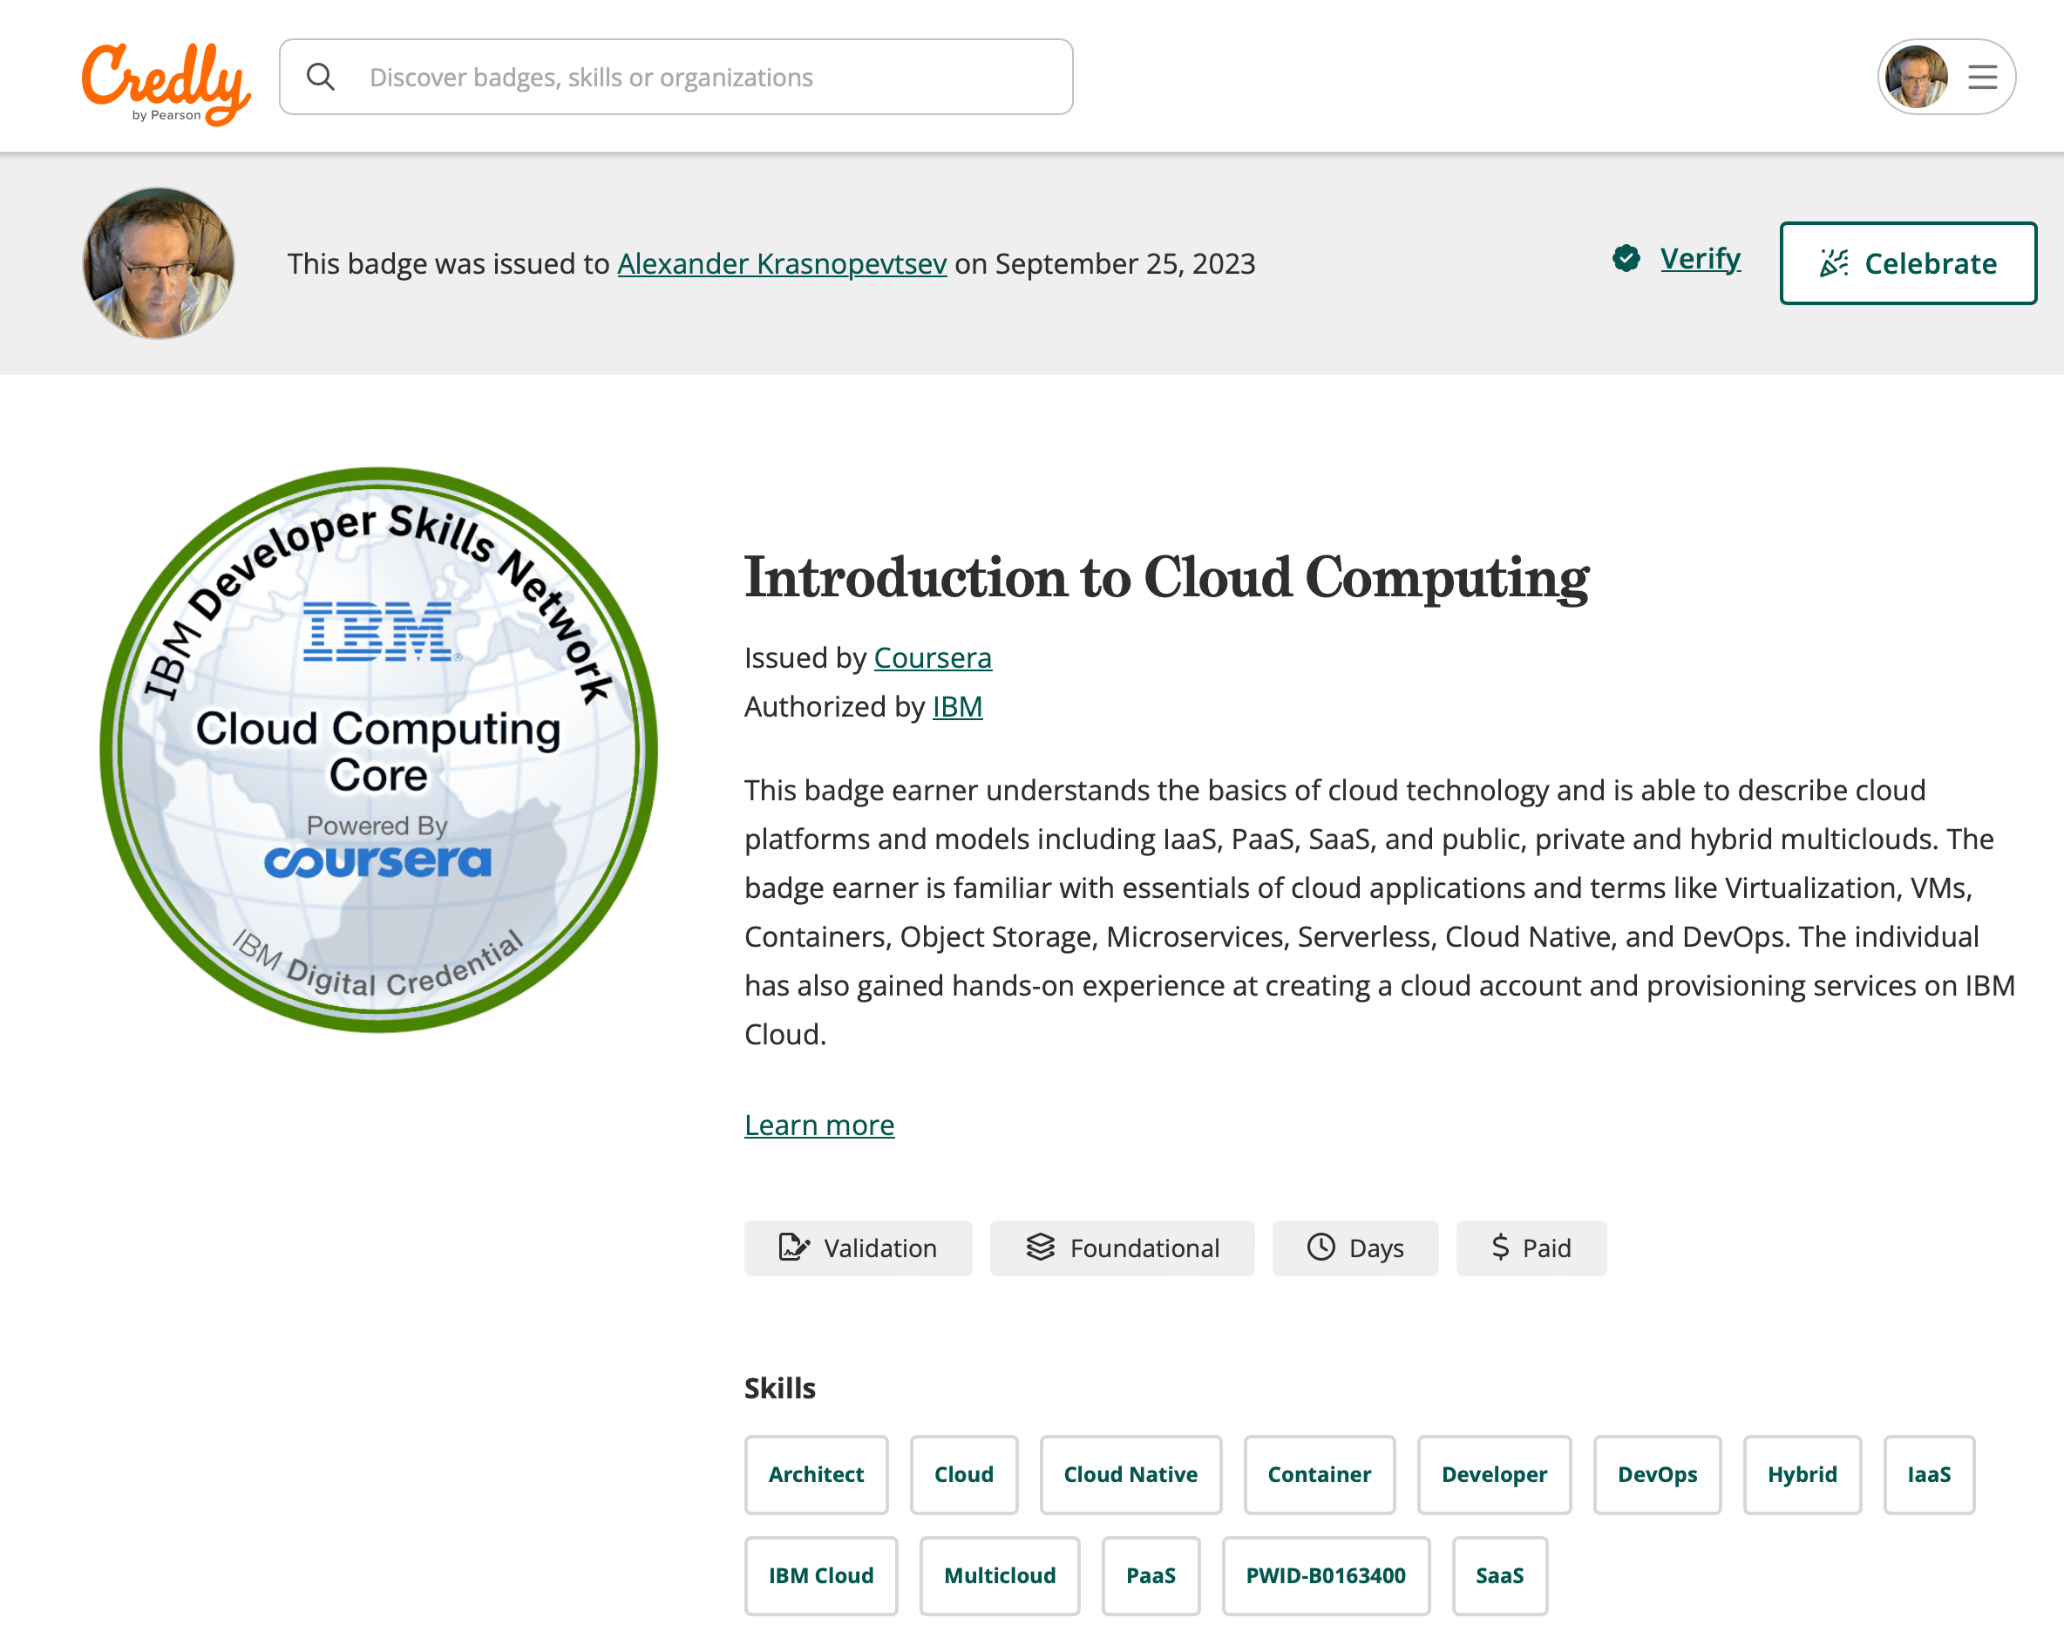
Task: Select the Cloud skill tag
Action: [x=964, y=1475]
